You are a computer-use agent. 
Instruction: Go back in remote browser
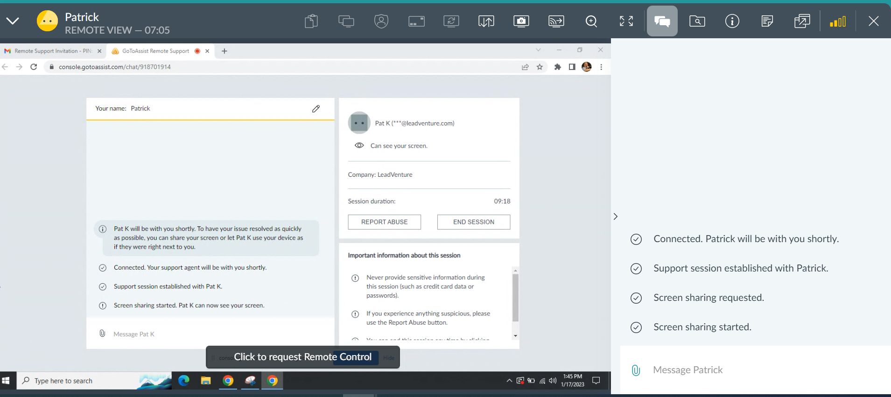(x=5, y=67)
